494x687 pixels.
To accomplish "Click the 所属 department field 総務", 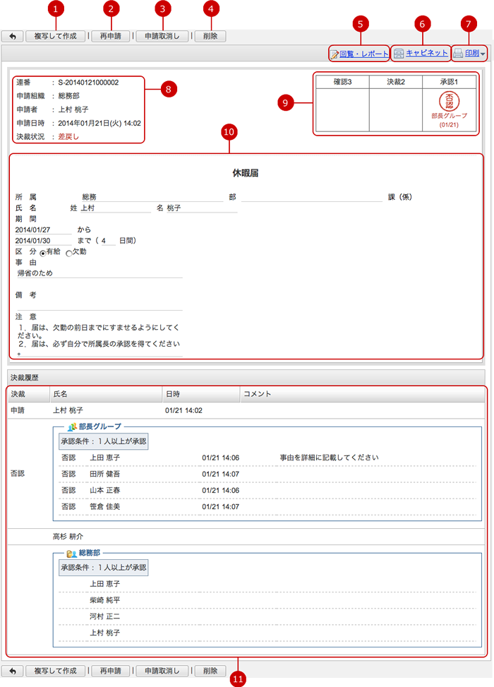I will click(152, 197).
